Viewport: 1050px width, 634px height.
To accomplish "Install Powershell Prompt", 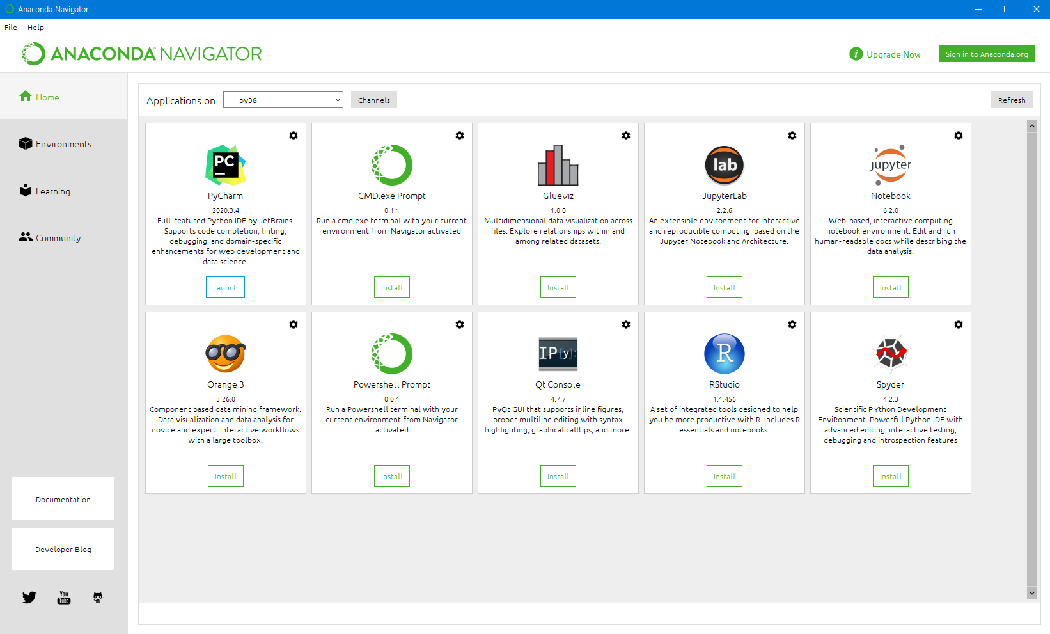I will click(392, 476).
